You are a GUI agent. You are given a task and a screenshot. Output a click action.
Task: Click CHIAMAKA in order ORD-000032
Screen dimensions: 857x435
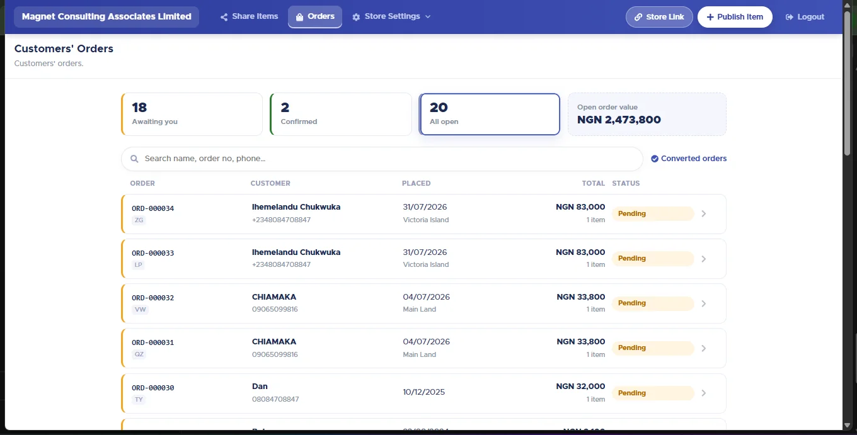274,297
